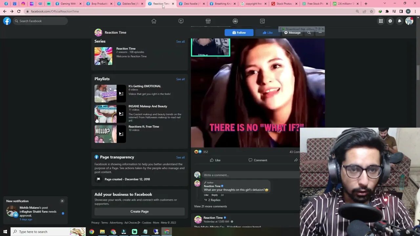Message the Reaction Time page
This screenshot has width=420, height=236.
pos(292,32)
